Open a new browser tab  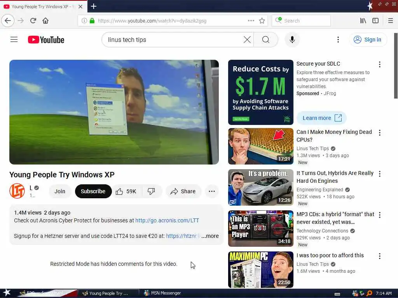[94, 6]
